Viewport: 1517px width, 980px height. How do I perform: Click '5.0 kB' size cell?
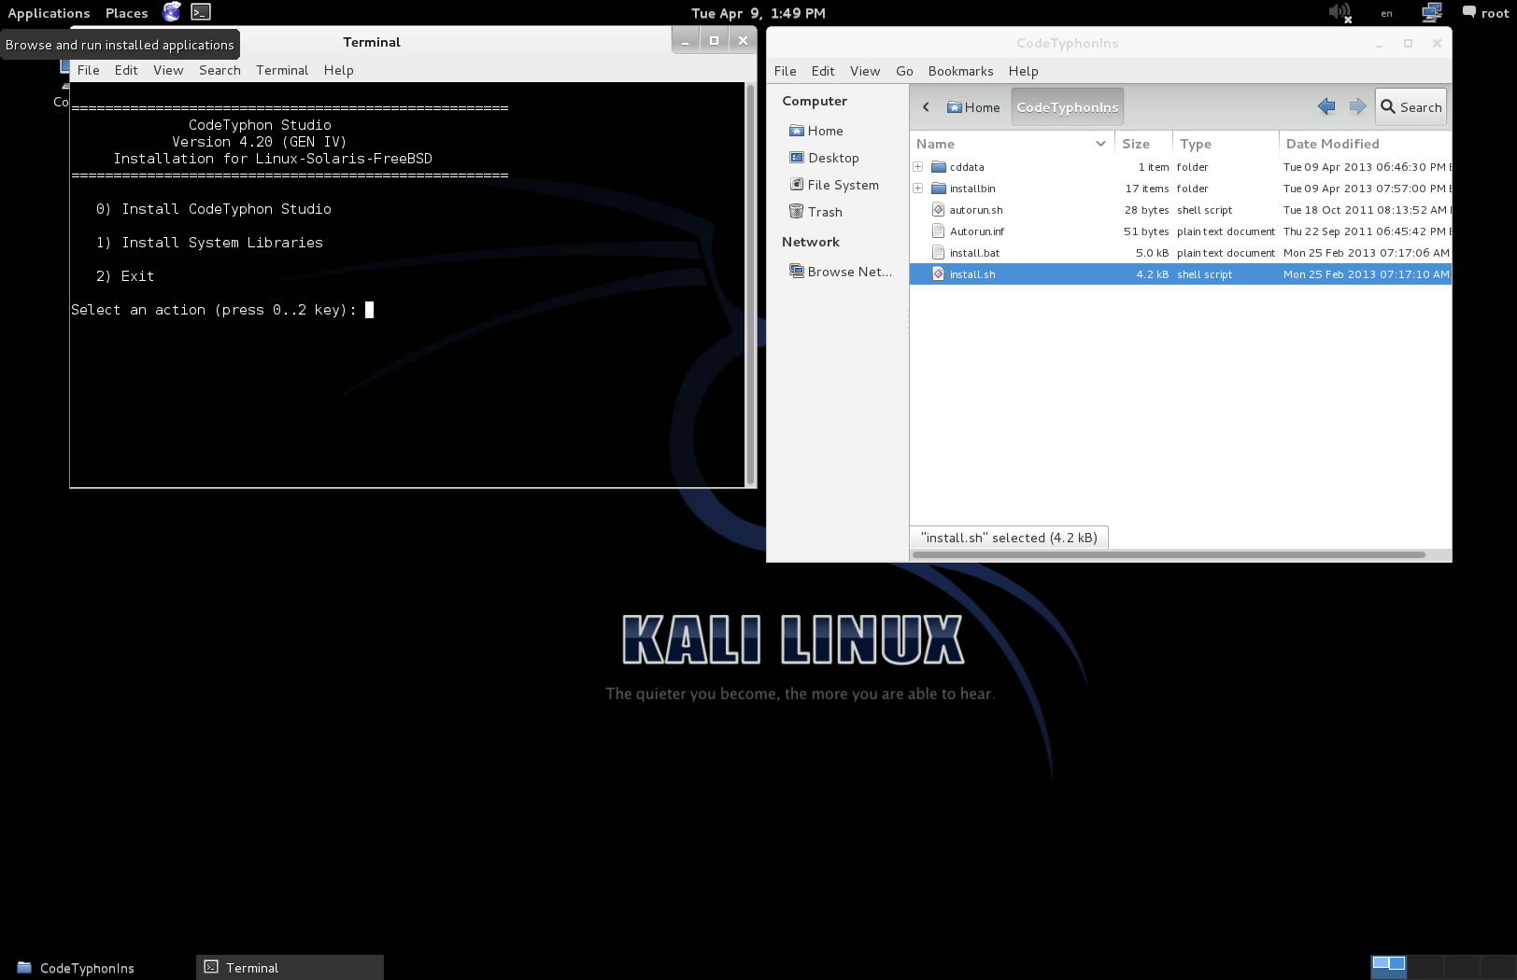tap(1152, 253)
